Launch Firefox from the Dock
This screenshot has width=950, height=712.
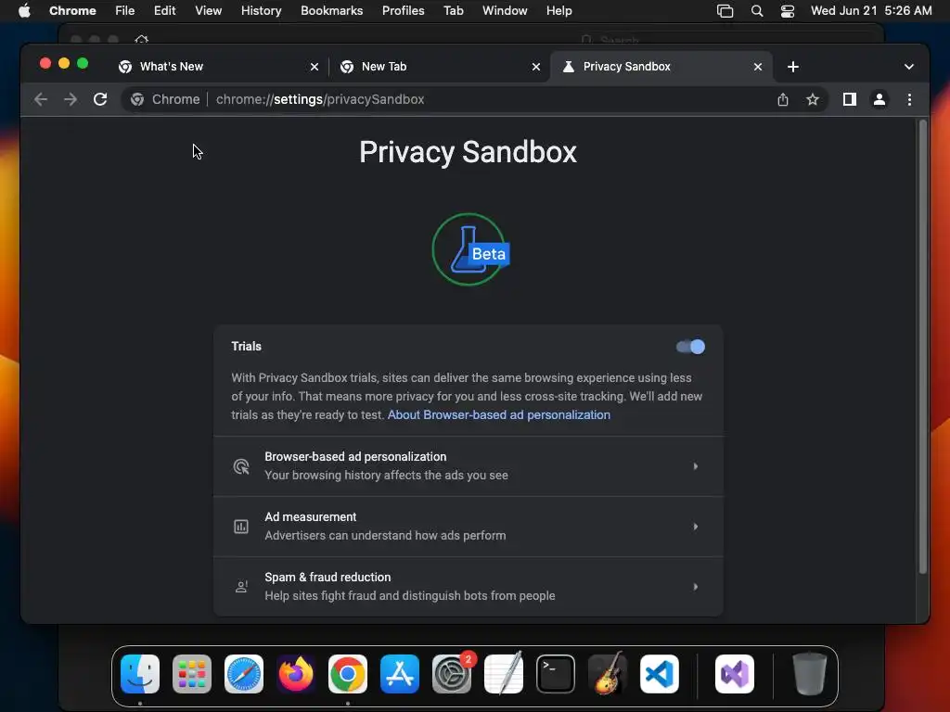tap(296, 674)
